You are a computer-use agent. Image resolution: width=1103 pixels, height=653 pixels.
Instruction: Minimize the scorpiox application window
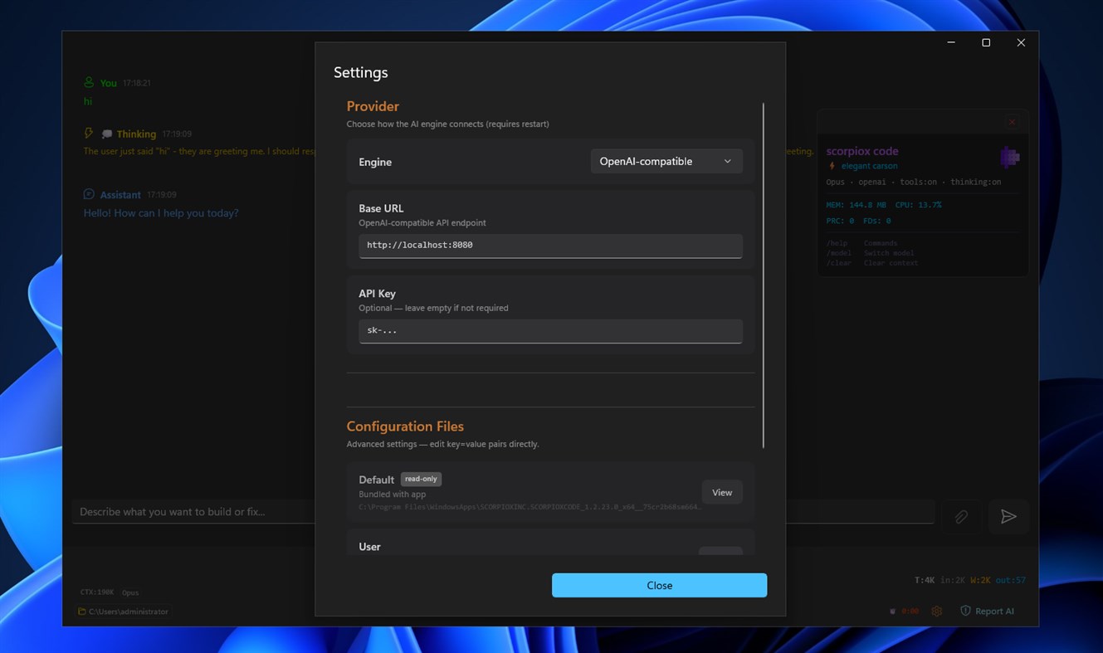[x=951, y=43]
